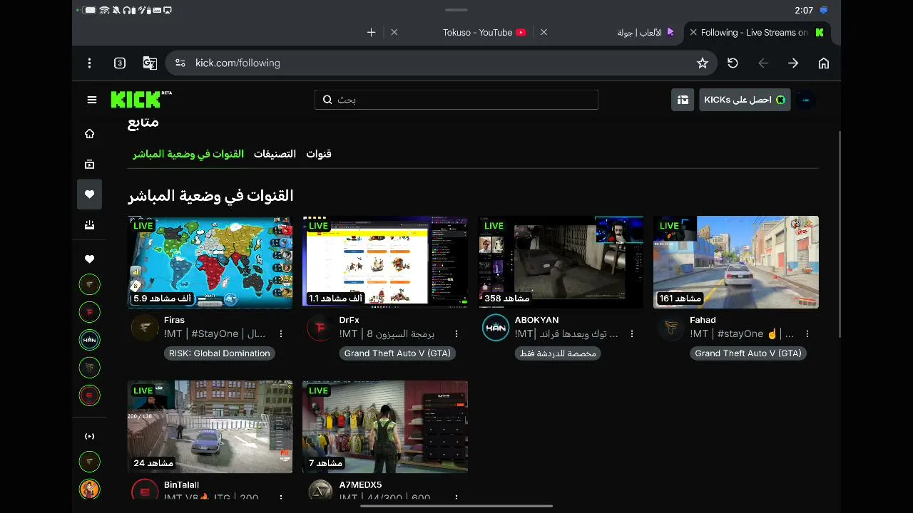Click the sidebar icon below the Following heart
Viewport: 913px width, 513px height.
tap(89, 225)
